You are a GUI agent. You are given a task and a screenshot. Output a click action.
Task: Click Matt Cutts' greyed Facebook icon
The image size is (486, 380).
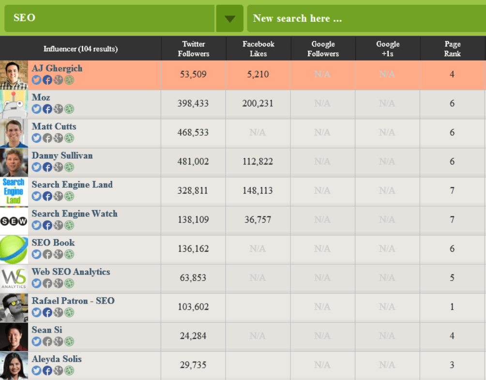[x=47, y=138]
